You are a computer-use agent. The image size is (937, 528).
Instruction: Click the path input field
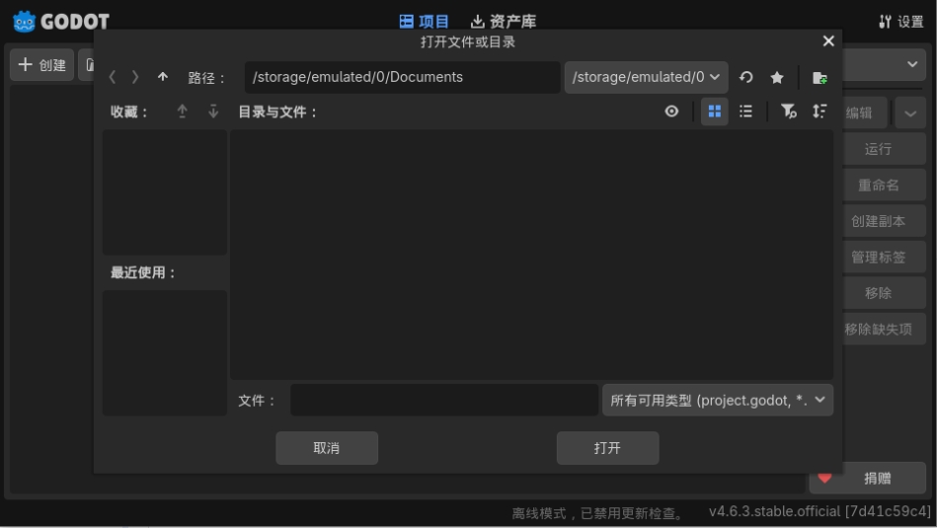[403, 77]
